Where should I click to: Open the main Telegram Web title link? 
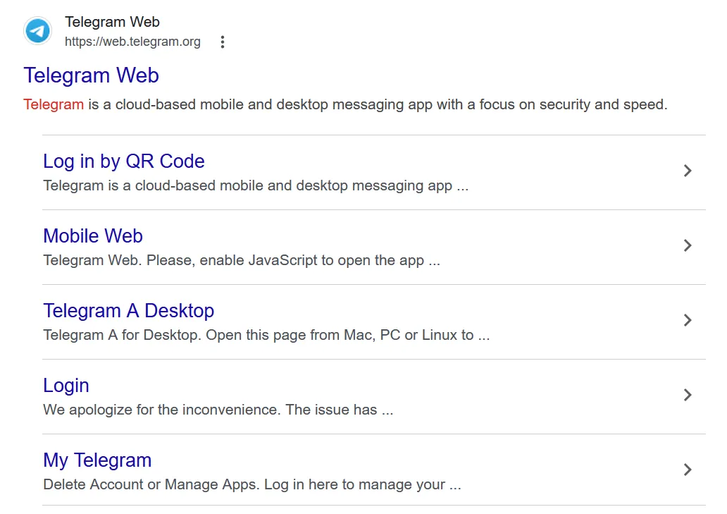[92, 75]
